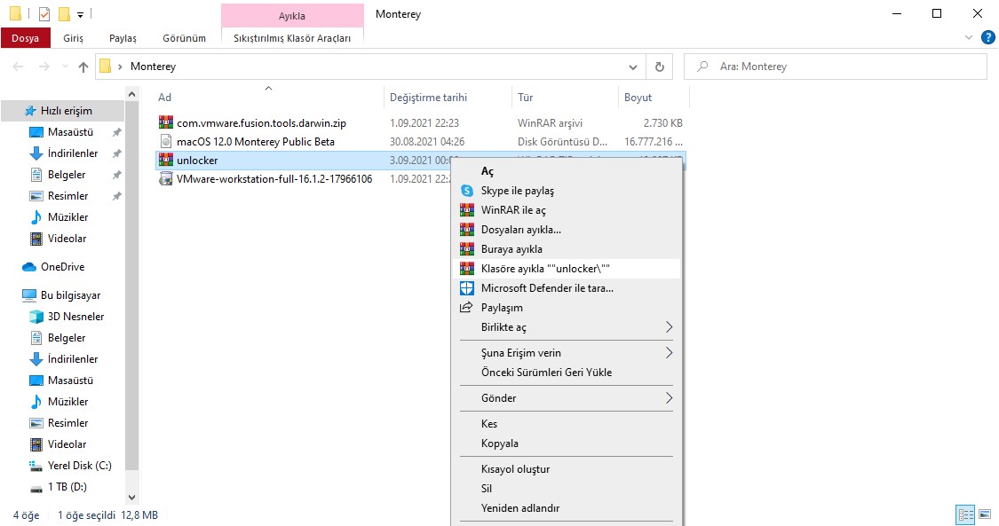Viewport: 999px width, 526px height.
Task: Click the Paylaşım share icon
Action: click(x=466, y=307)
